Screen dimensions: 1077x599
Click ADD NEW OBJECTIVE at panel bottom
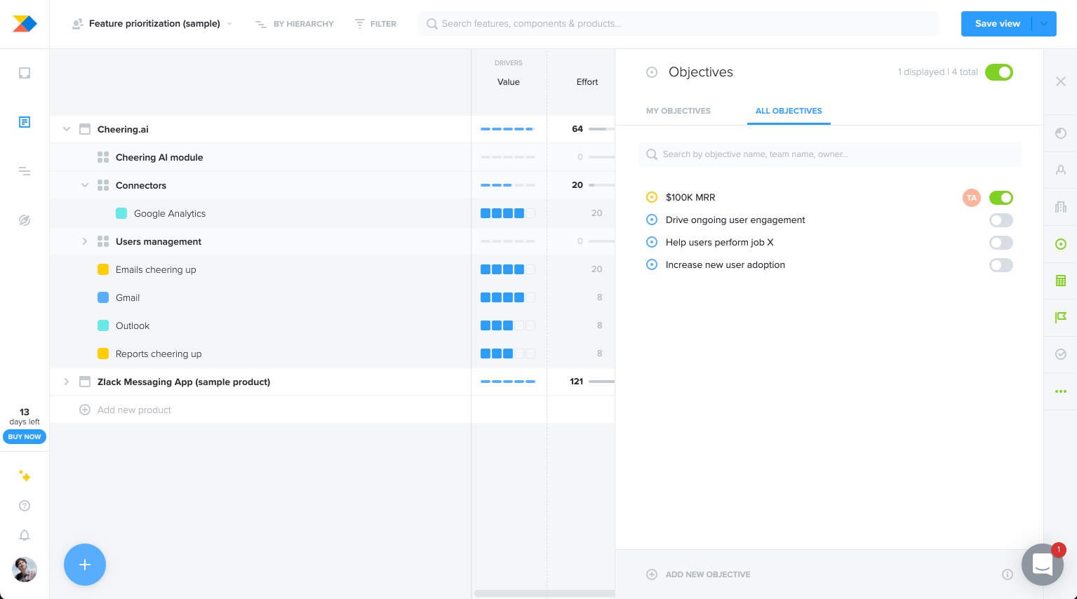707,574
